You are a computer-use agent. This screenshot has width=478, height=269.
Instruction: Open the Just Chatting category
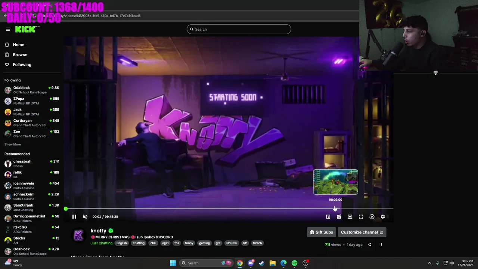101,243
